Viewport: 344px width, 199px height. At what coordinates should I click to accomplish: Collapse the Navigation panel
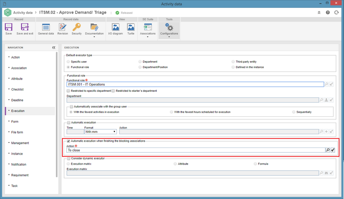pyautogui.click(x=54, y=47)
